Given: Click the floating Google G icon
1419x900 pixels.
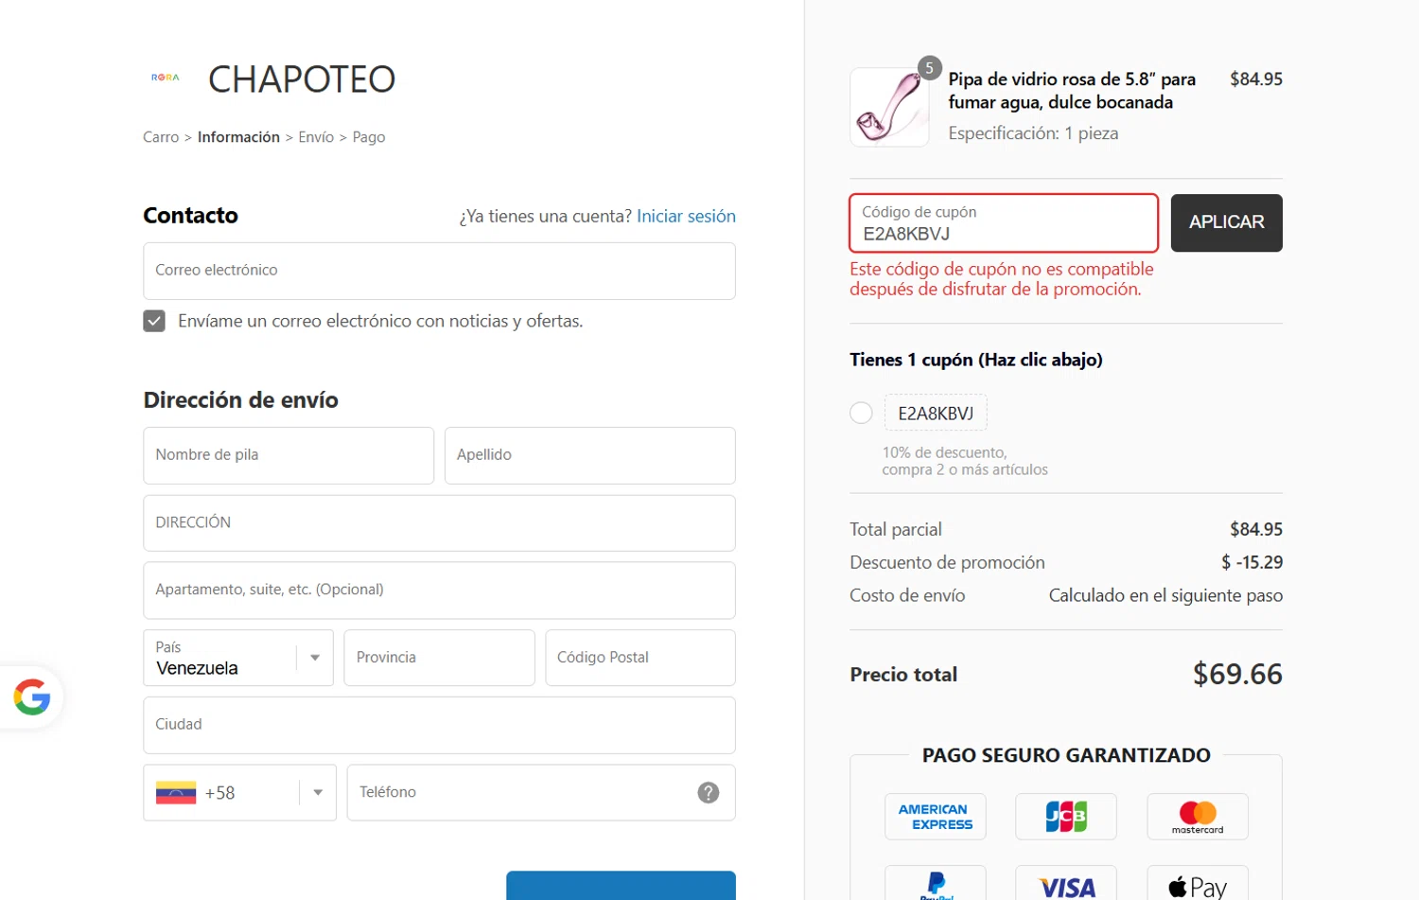Looking at the screenshot, I should coord(32,697).
